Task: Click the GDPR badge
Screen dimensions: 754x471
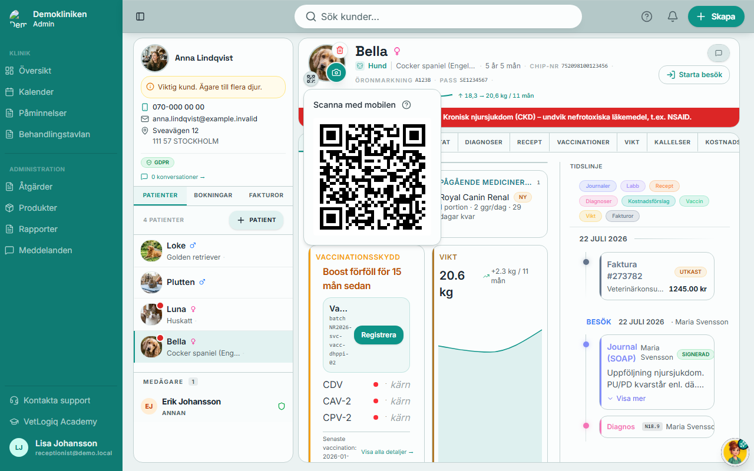Action: pyautogui.click(x=157, y=162)
